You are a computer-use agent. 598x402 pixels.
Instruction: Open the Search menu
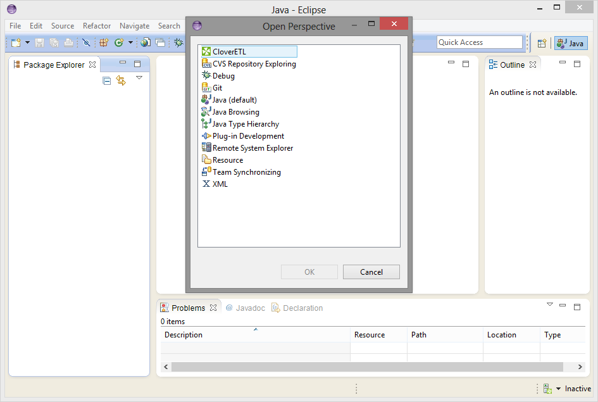coord(169,26)
